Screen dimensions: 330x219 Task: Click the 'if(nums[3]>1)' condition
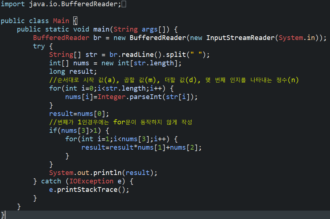75,131
